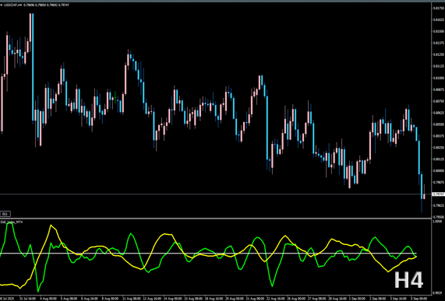Click the 11 Aug 08:00 time label

pyautogui.click(x=131, y=299)
